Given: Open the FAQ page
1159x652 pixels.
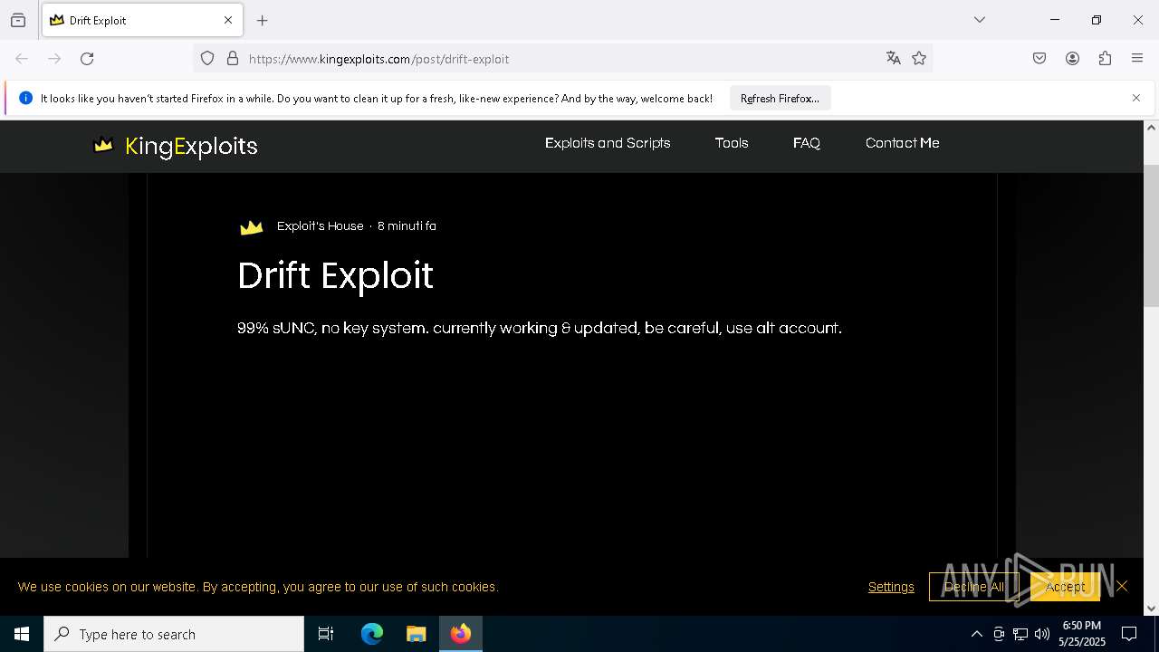Looking at the screenshot, I should click(807, 143).
